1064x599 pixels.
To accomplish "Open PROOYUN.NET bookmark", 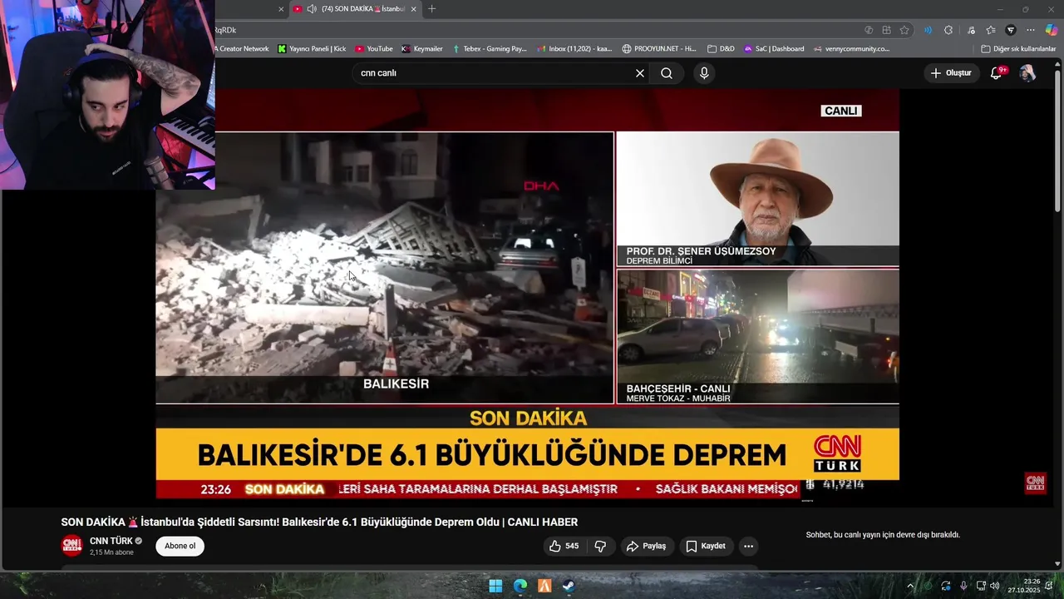I will 659,49.
